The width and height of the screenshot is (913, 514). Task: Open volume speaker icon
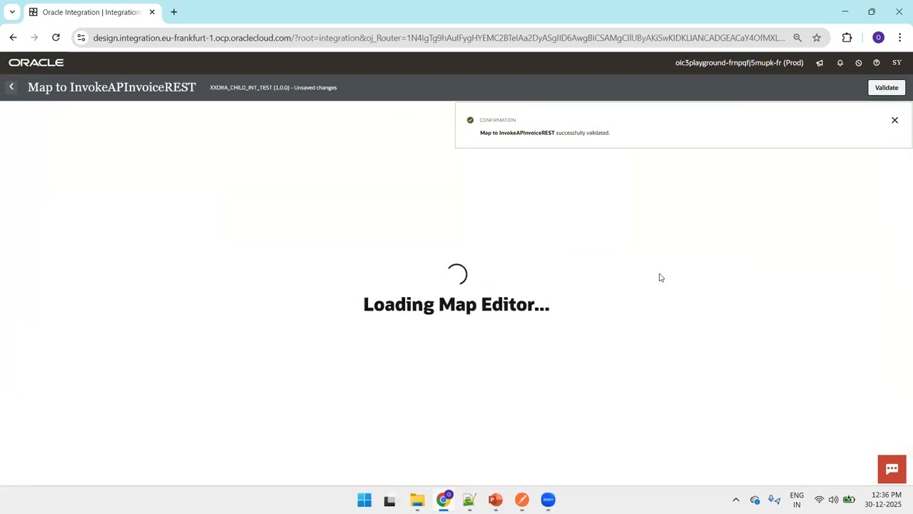[x=833, y=500]
